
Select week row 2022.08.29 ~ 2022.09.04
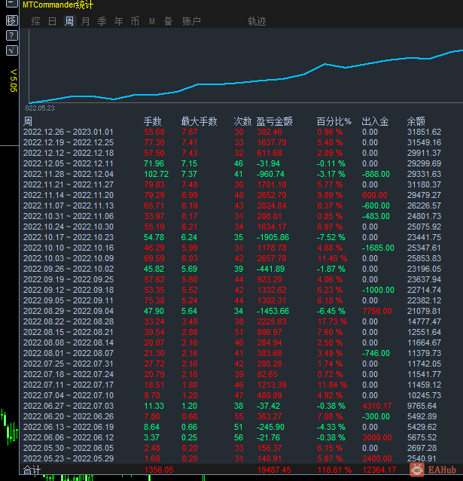[233, 311]
